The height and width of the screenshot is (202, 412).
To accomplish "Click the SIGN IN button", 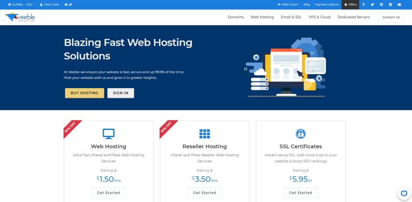I will click(121, 93).
